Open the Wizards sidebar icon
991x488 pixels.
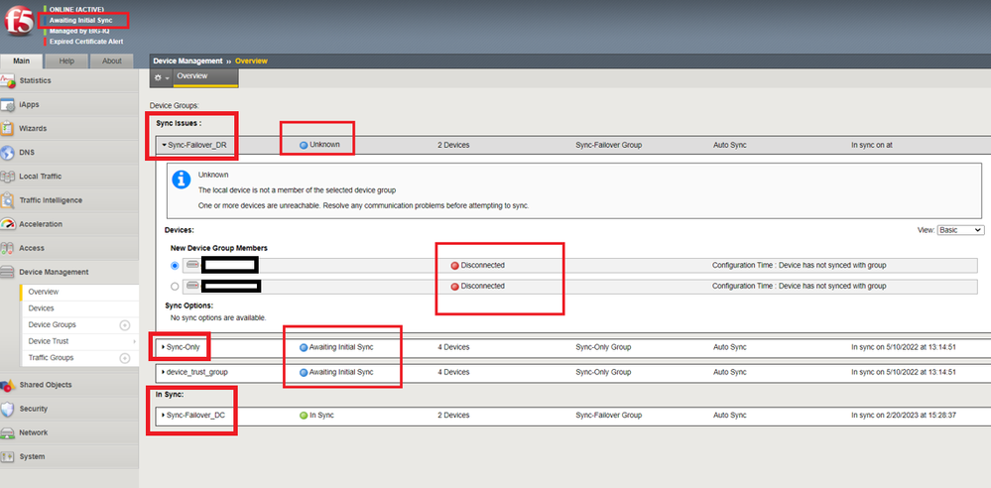pos(9,129)
